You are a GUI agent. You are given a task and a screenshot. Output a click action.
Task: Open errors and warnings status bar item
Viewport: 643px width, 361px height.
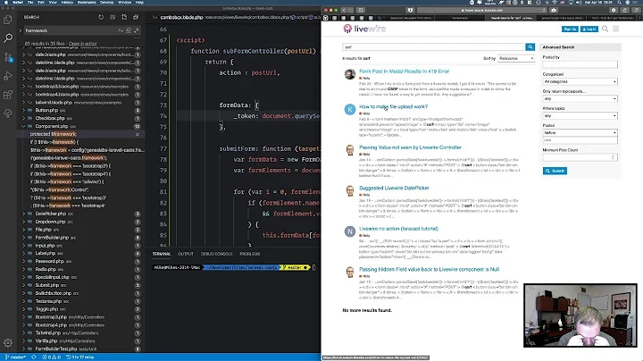tap(51, 357)
